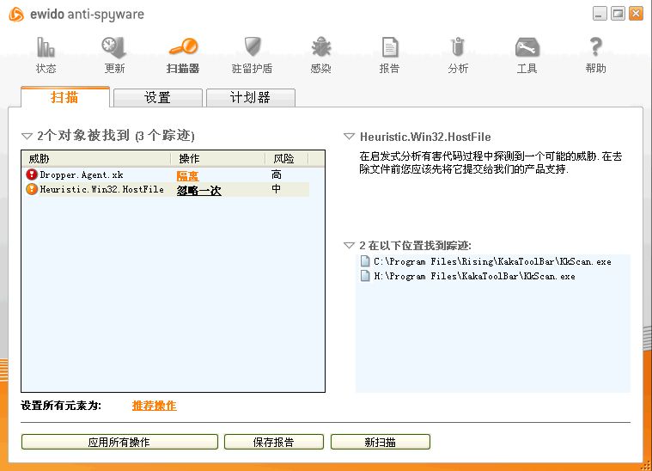Click file icon beside H:\Program Files path
The image size is (652, 471).
(x=365, y=276)
